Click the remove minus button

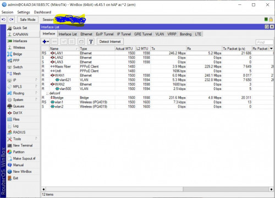(x=54, y=42)
